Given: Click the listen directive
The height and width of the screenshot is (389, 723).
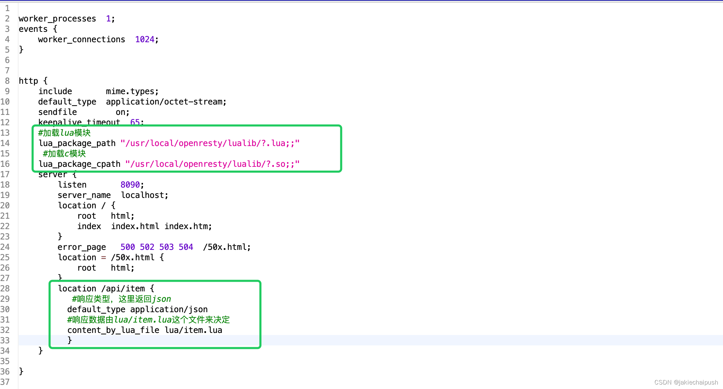Looking at the screenshot, I should click(72, 185).
